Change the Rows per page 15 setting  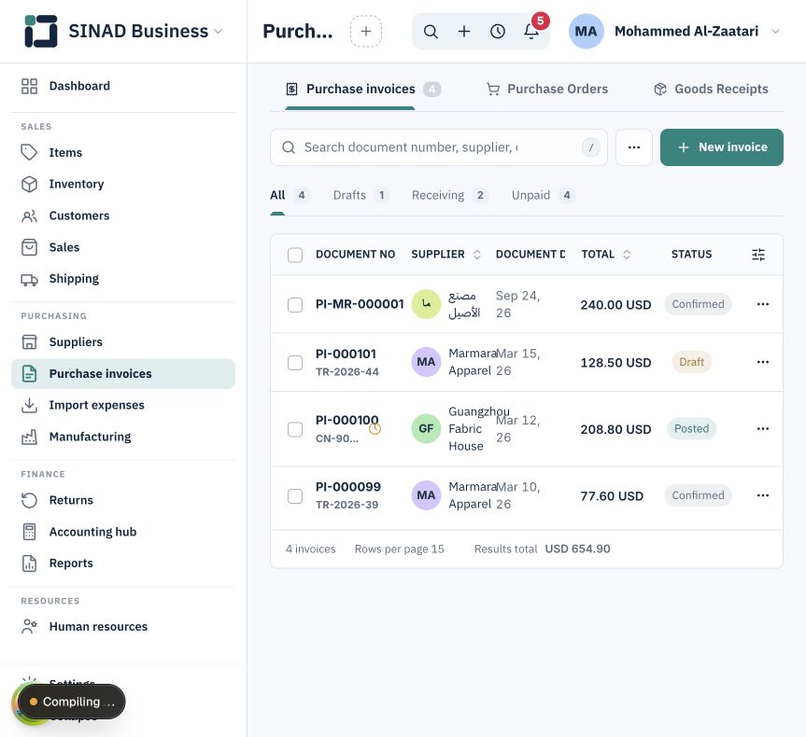tap(400, 549)
